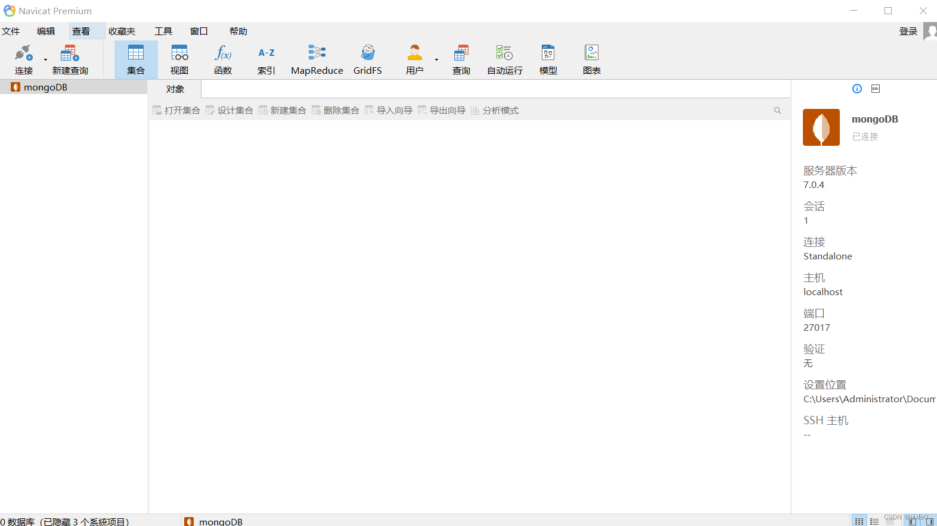The image size is (937, 526).
Task: Open the 工具 menu
Action: (163, 31)
